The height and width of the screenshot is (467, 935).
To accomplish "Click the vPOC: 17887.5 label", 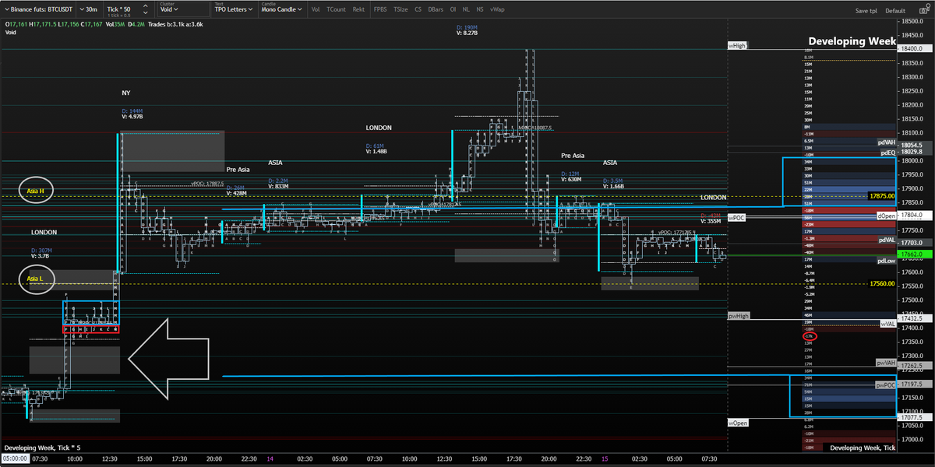I will pyautogui.click(x=208, y=184).
